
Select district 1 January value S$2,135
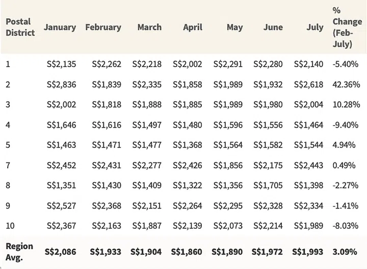[61, 64]
